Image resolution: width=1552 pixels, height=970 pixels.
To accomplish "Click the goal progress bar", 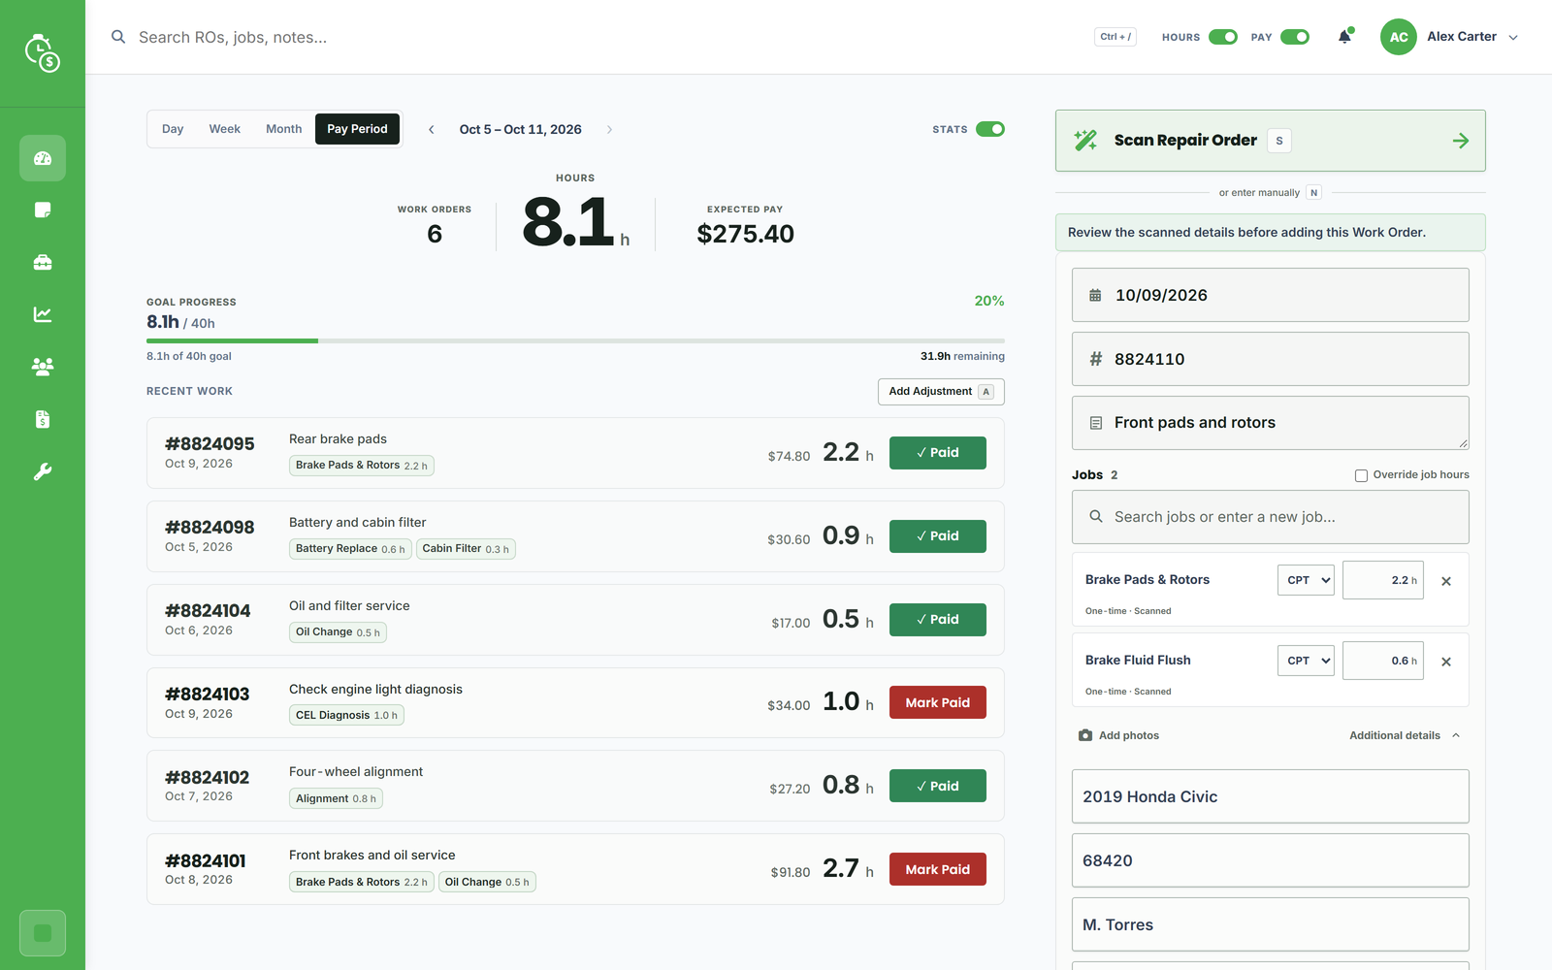I will point(575,340).
